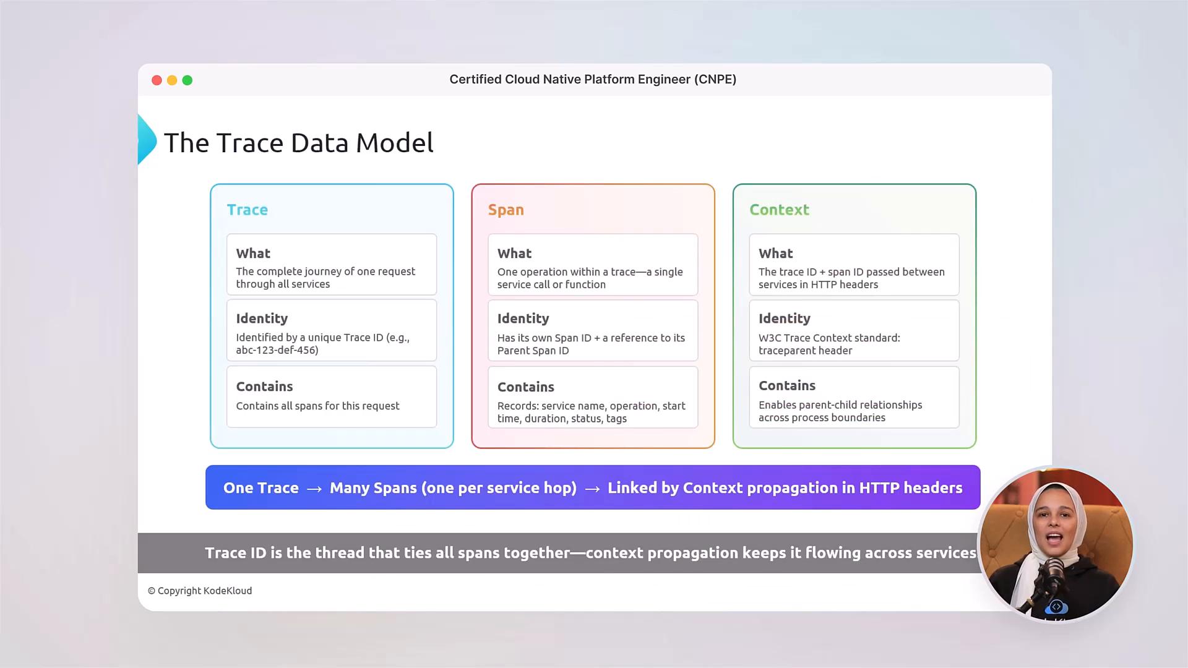Select the Trace column heading
This screenshot has height=668, width=1188.
coord(247,210)
